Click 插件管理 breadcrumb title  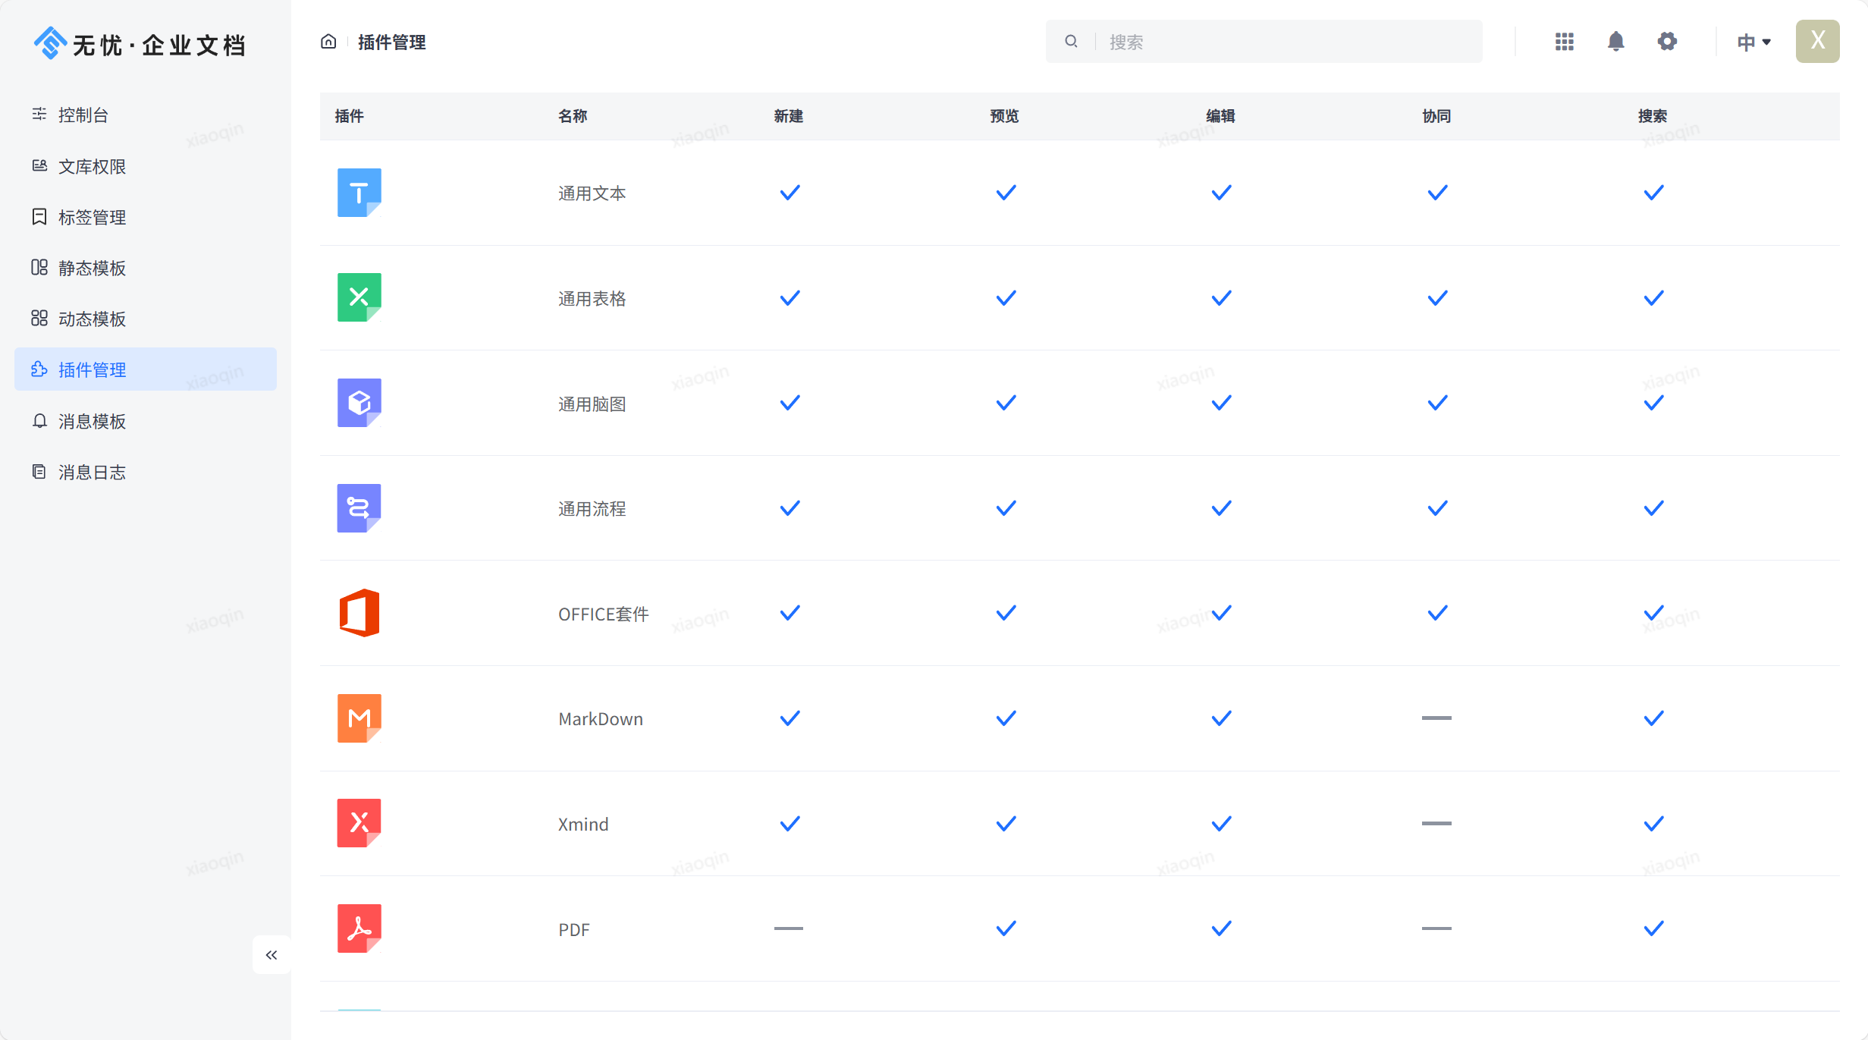pyautogui.click(x=391, y=42)
